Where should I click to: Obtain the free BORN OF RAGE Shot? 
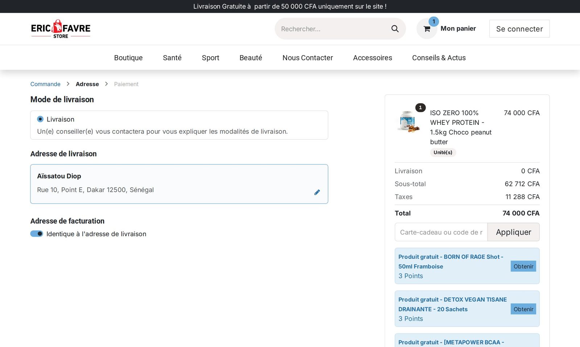pos(523,266)
